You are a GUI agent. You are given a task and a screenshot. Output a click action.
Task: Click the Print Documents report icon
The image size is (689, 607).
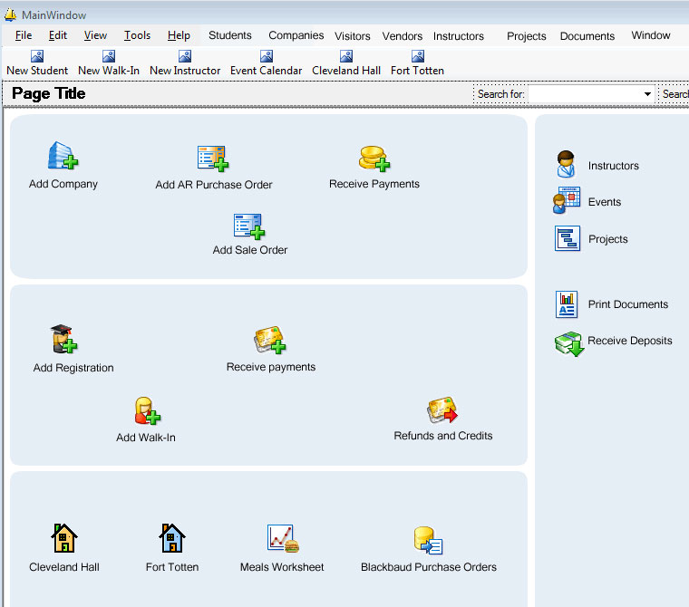point(567,303)
